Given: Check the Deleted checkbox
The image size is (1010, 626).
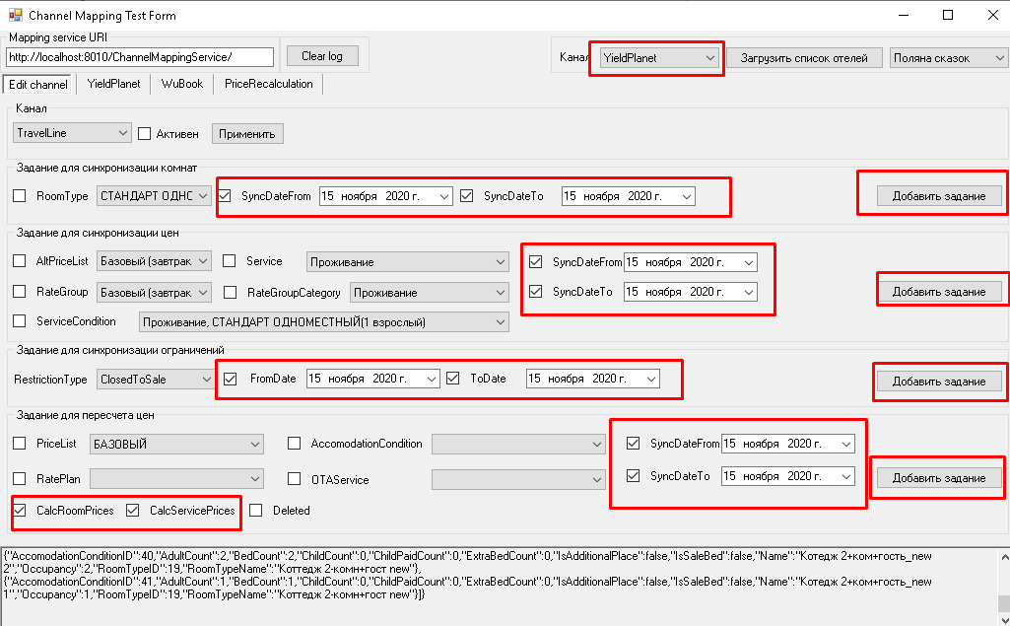Looking at the screenshot, I should tap(255, 511).
